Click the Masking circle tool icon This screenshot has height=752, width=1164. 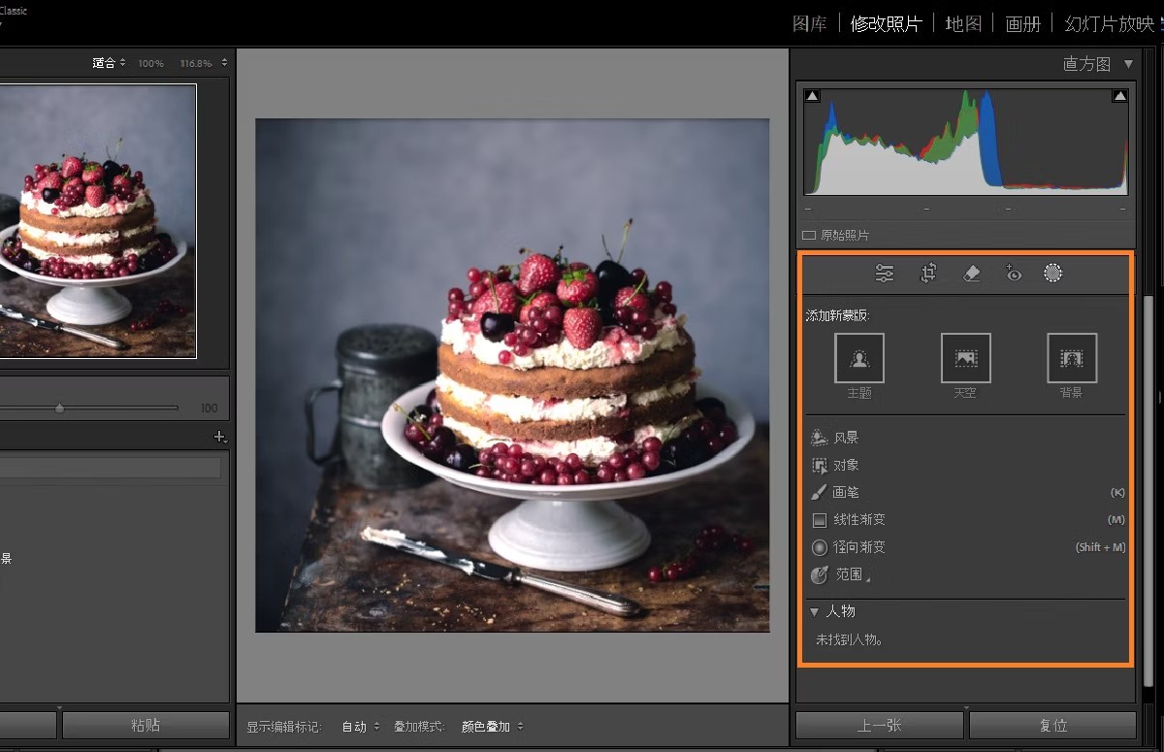click(1053, 274)
